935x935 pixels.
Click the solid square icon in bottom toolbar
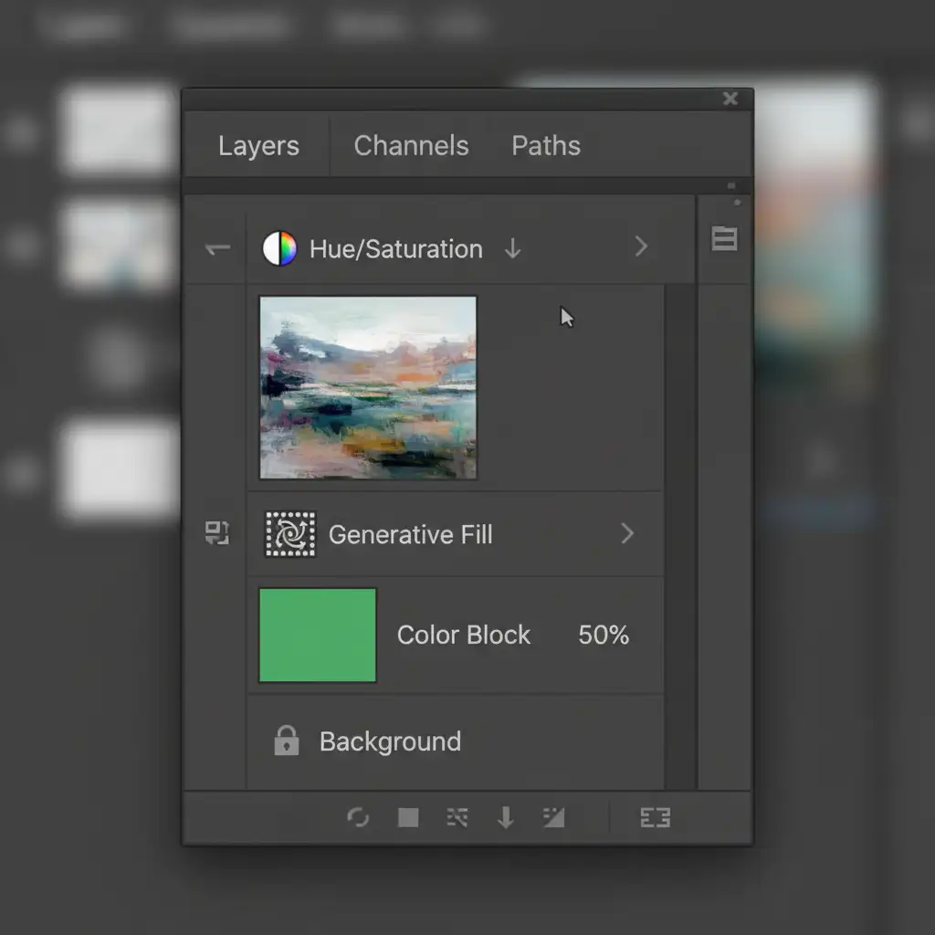(408, 817)
